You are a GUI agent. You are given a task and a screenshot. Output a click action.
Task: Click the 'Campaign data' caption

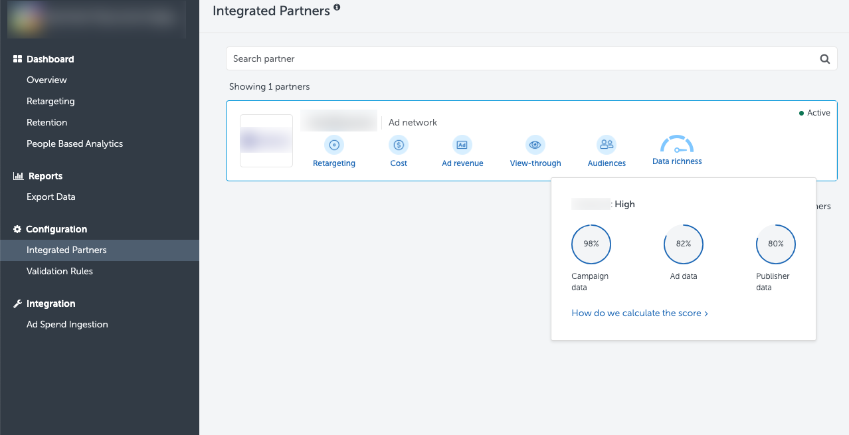590,282
